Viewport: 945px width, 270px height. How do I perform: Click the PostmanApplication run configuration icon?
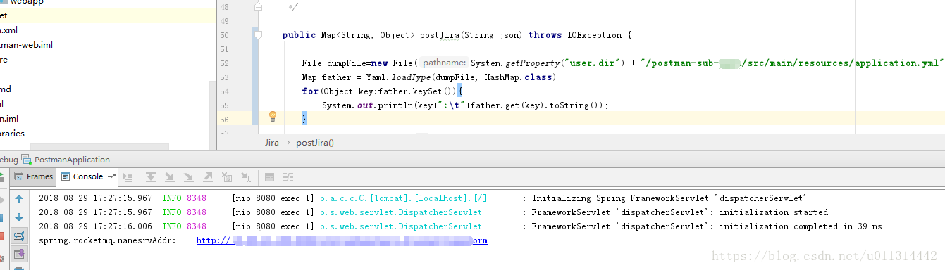point(27,160)
